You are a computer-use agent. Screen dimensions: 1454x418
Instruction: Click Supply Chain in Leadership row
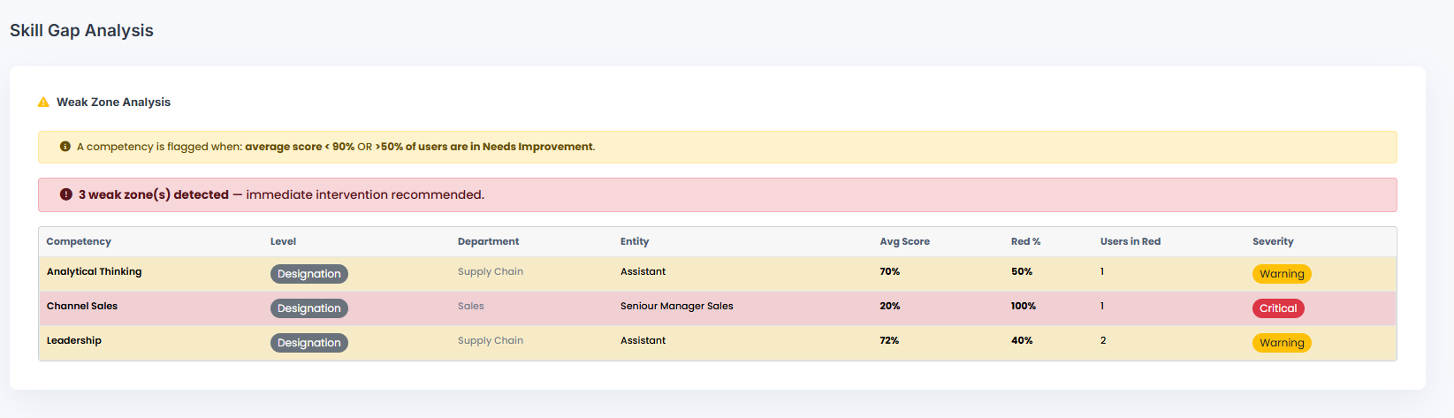[x=491, y=340]
